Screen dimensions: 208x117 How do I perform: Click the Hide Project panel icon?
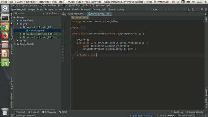pos(58,14)
